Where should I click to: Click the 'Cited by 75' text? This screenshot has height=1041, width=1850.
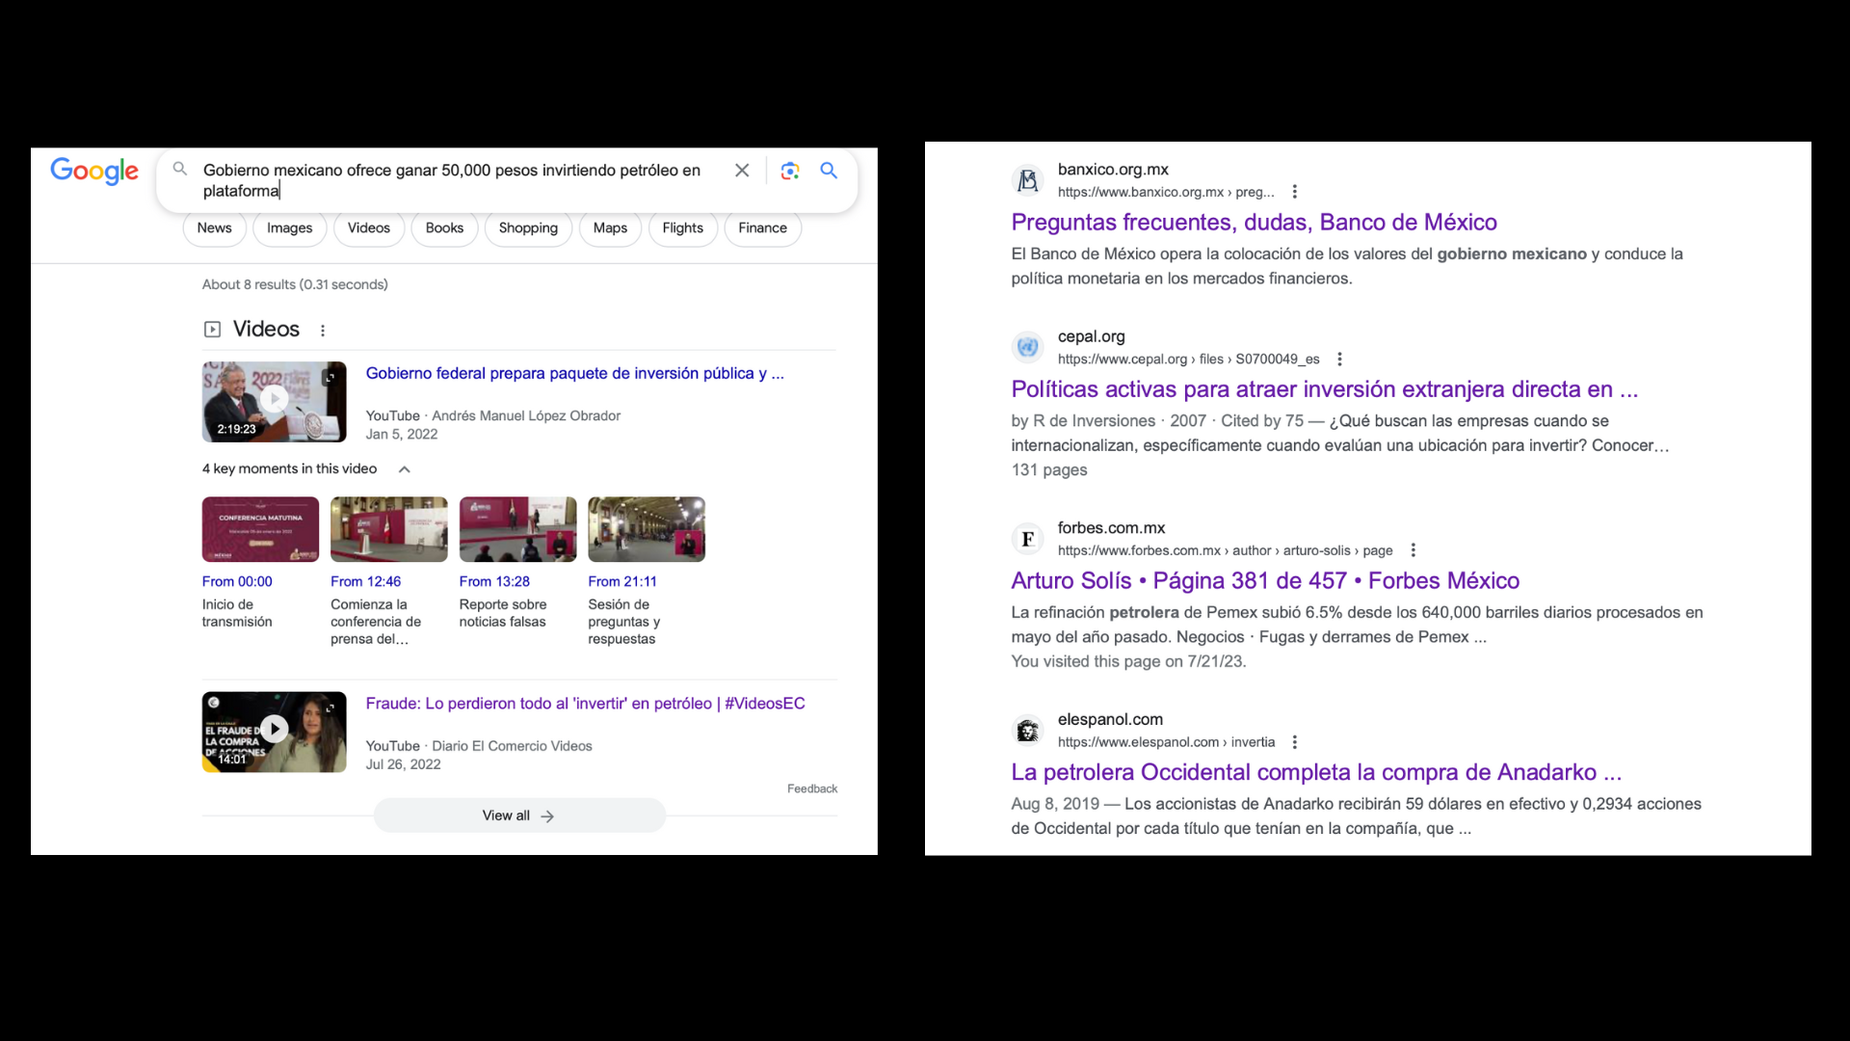tap(1262, 421)
